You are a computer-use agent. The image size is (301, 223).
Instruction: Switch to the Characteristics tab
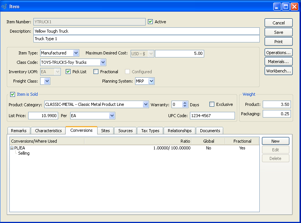pyautogui.click(x=48, y=131)
